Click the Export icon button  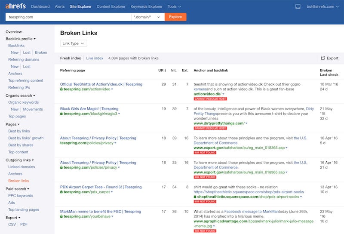(x=329, y=58)
